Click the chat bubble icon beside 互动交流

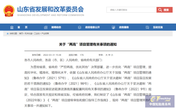pos(147,27)
